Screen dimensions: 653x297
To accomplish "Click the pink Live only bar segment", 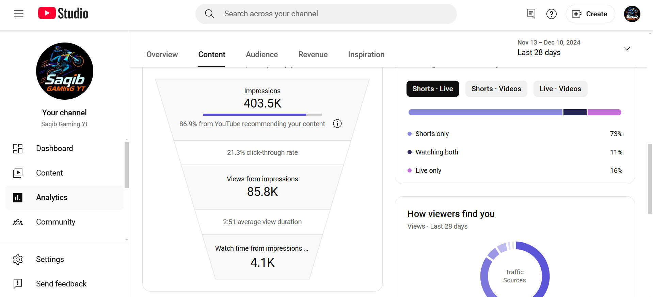I will click(x=604, y=112).
